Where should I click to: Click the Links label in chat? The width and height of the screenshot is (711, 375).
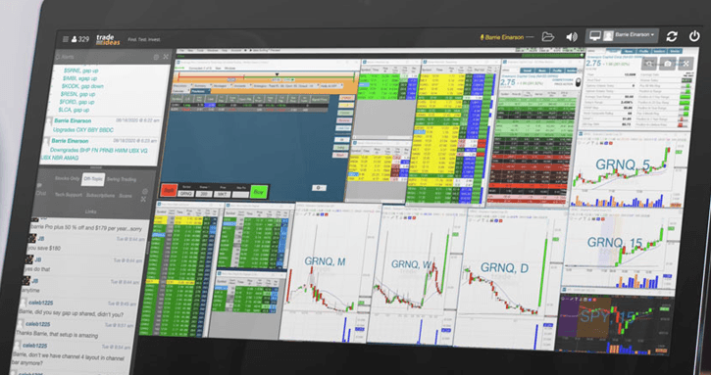coord(90,211)
